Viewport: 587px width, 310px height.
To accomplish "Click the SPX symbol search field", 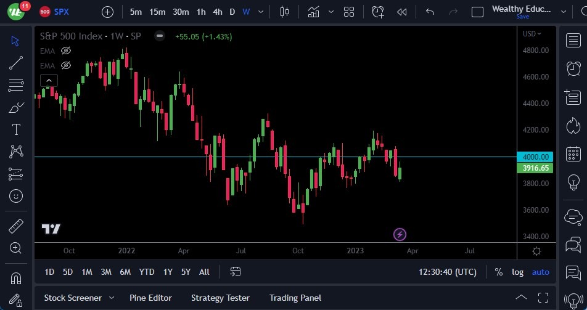I will click(61, 12).
